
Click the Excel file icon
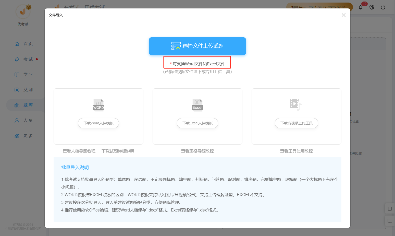coord(197,105)
